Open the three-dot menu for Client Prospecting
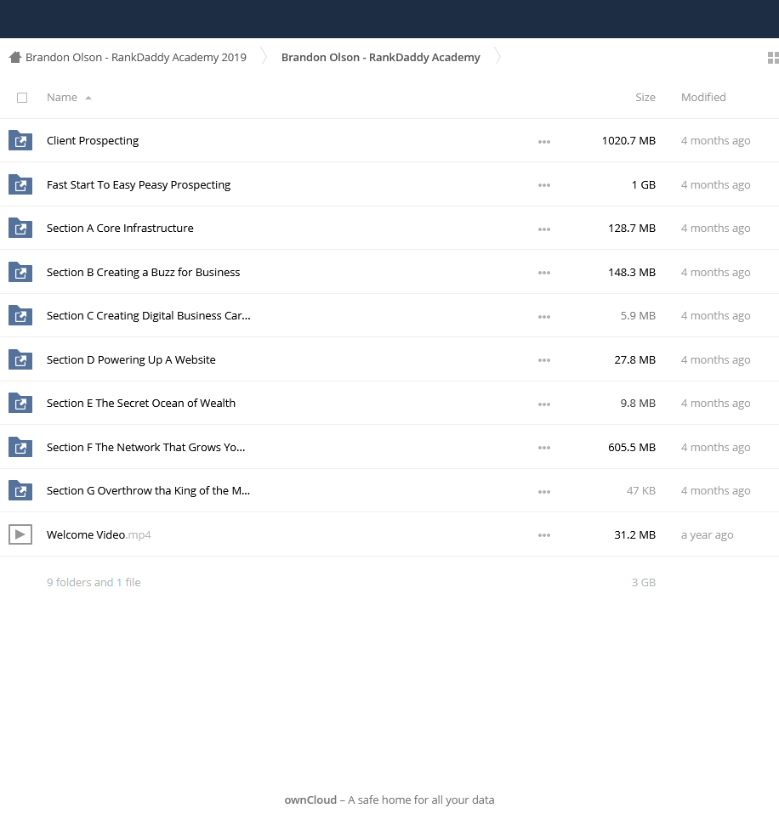 [544, 142]
